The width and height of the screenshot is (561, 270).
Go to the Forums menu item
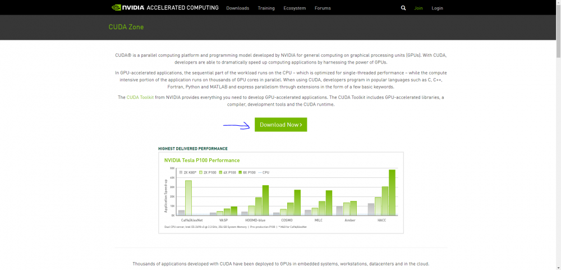[323, 8]
